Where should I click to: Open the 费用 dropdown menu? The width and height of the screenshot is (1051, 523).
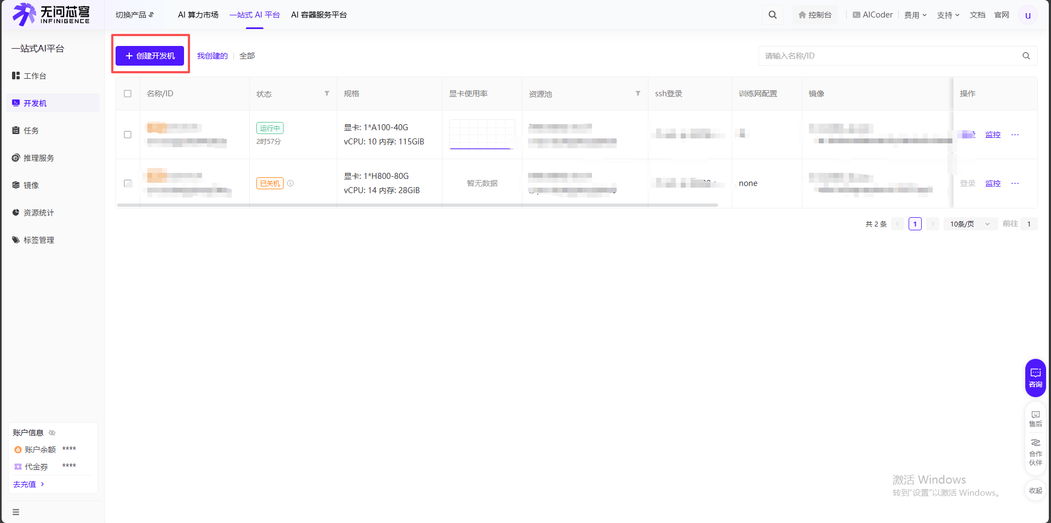click(914, 15)
